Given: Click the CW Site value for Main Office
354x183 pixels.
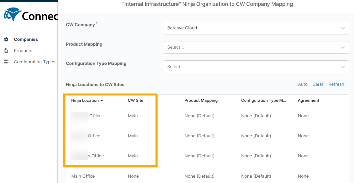Looking at the screenshot, I should (133, 176).
